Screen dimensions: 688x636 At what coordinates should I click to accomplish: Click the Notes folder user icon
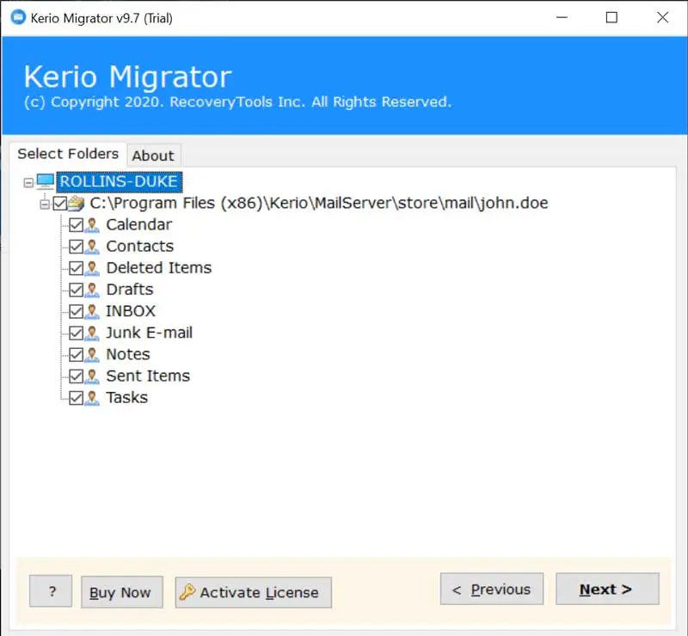click(x=93, y=354)
